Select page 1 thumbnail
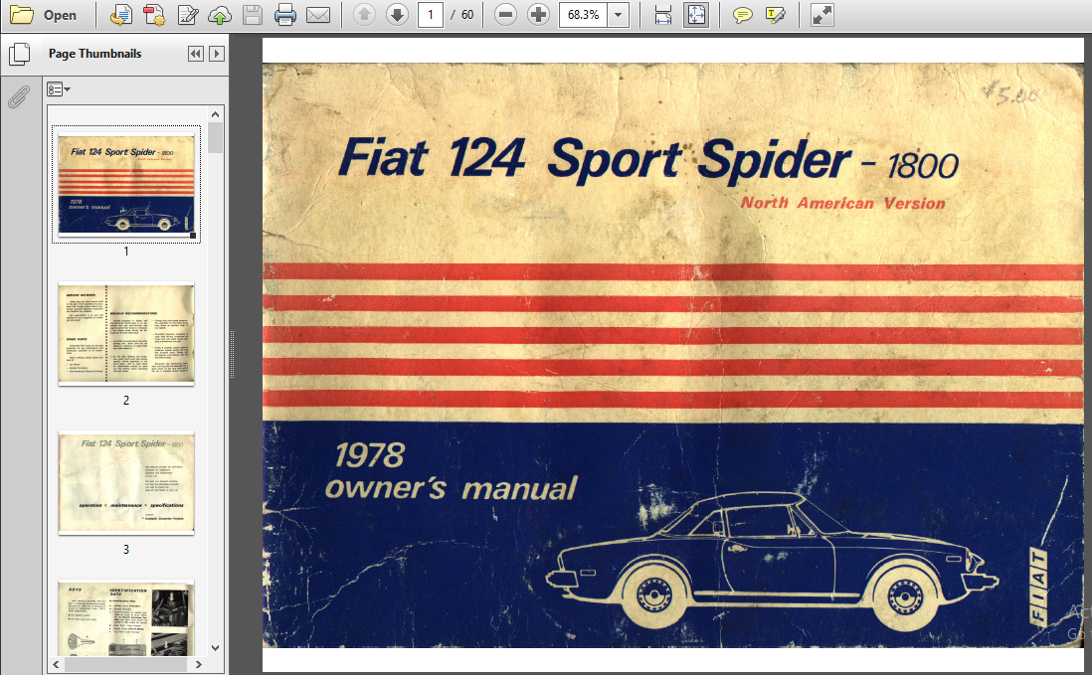Screen dimensions: 1092x675 pyautogui.click(x=126, y=185)
